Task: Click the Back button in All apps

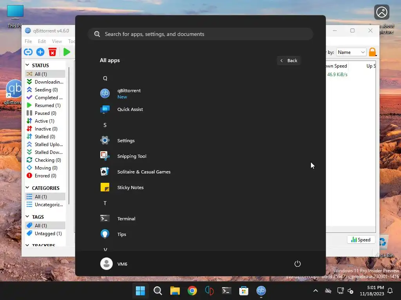Action: point(289,61)
